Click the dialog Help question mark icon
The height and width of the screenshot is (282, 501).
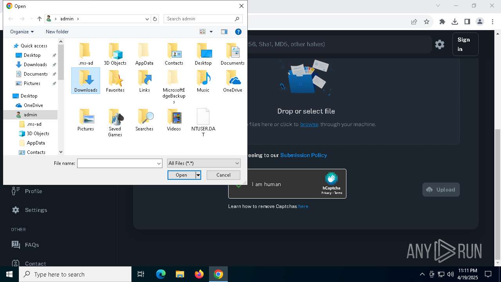(x=238, y=32)
